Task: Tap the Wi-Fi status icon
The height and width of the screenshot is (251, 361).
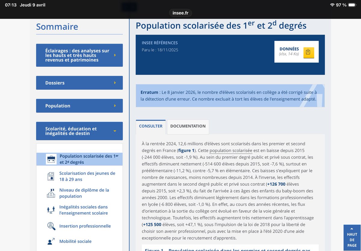Action: point(332,5)
